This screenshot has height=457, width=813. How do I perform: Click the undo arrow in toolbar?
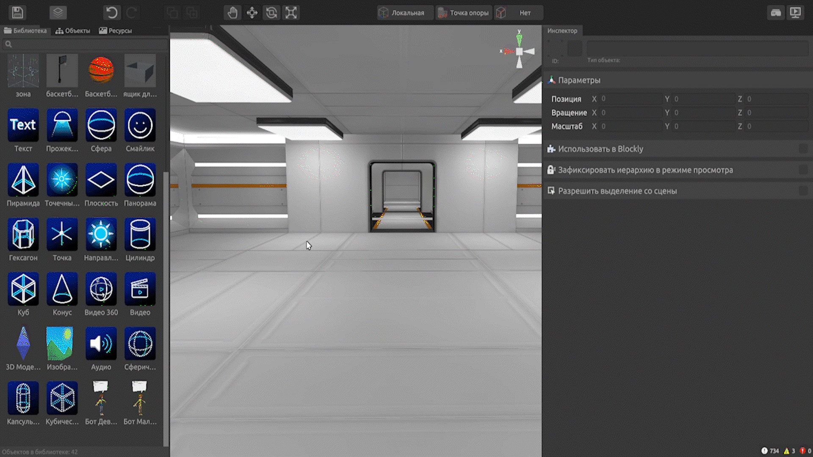(x=112, y=13)
